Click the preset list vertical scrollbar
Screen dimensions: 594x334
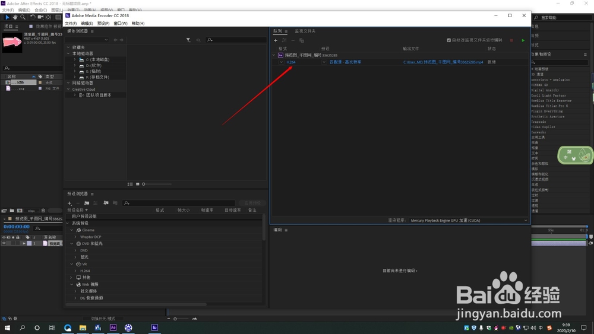click(264, 227)
